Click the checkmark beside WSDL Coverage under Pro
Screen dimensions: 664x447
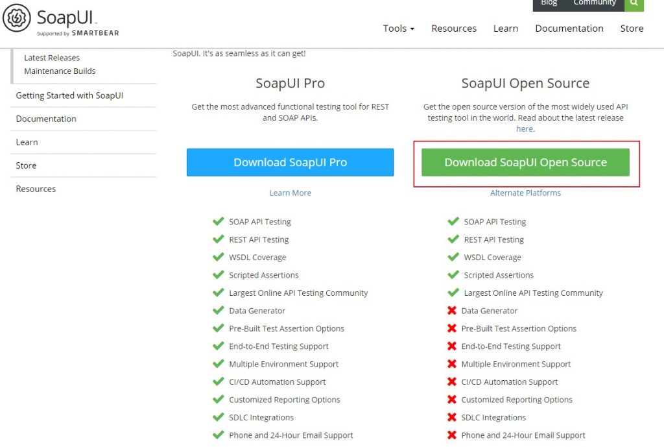coord(219,257)
